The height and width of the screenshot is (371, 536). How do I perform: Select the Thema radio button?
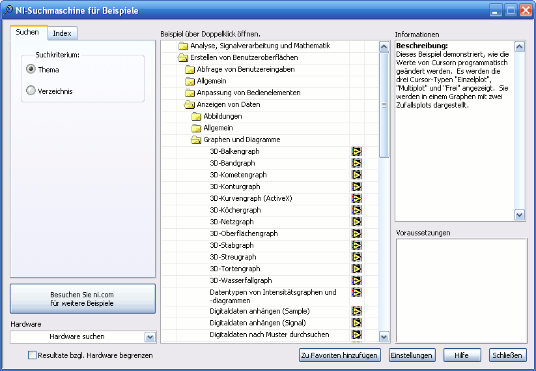(x=31, y=69)
